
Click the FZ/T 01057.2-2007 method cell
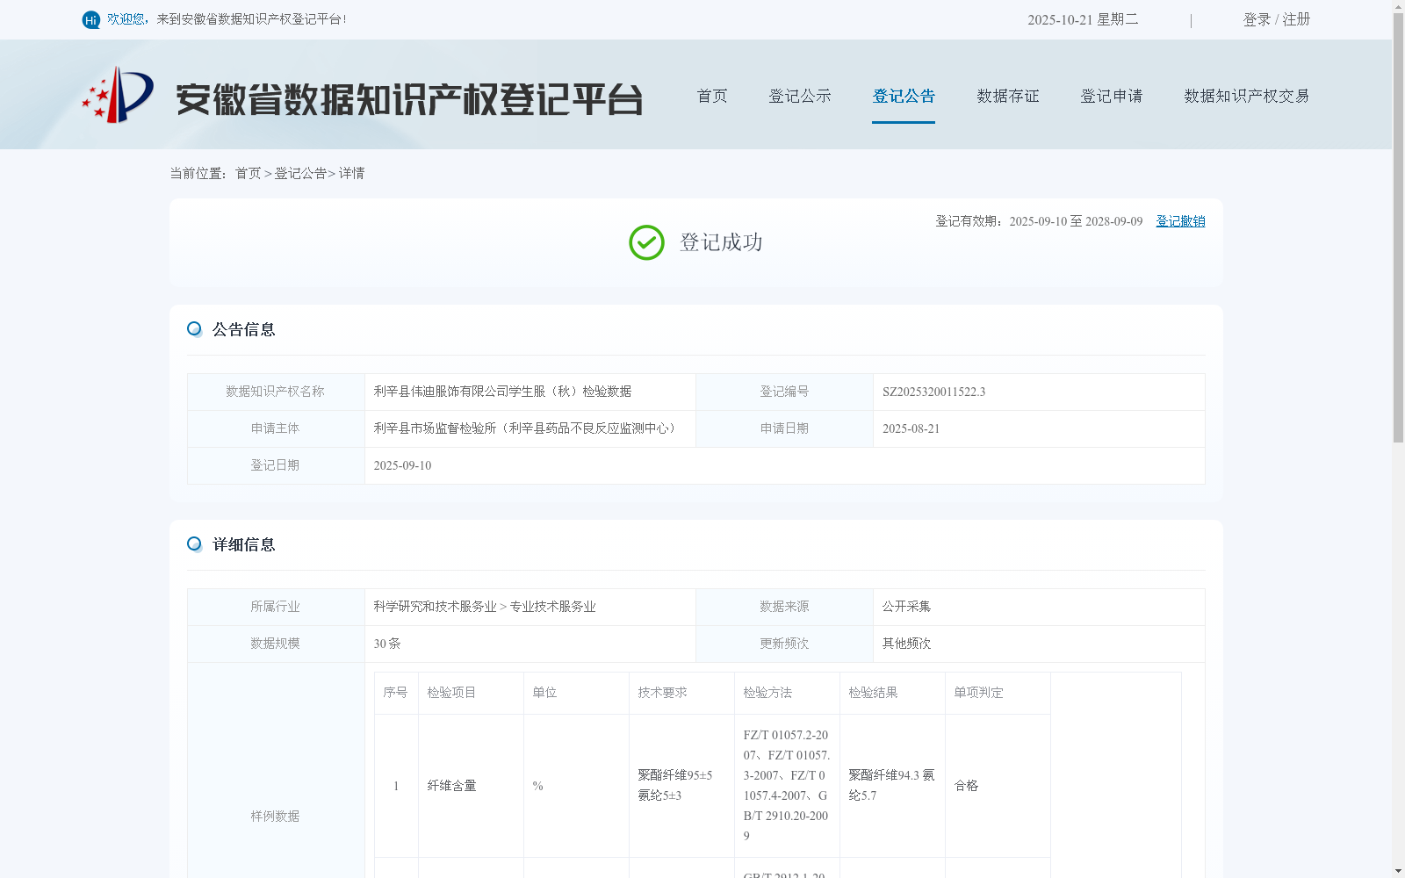787,786
